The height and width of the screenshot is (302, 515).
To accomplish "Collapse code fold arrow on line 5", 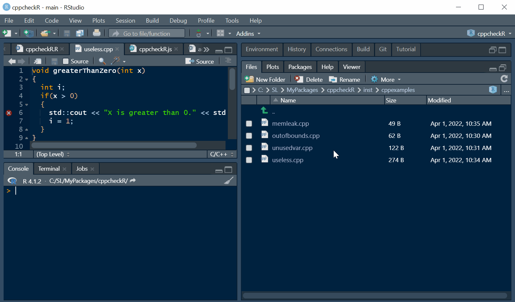I will 27,105.
